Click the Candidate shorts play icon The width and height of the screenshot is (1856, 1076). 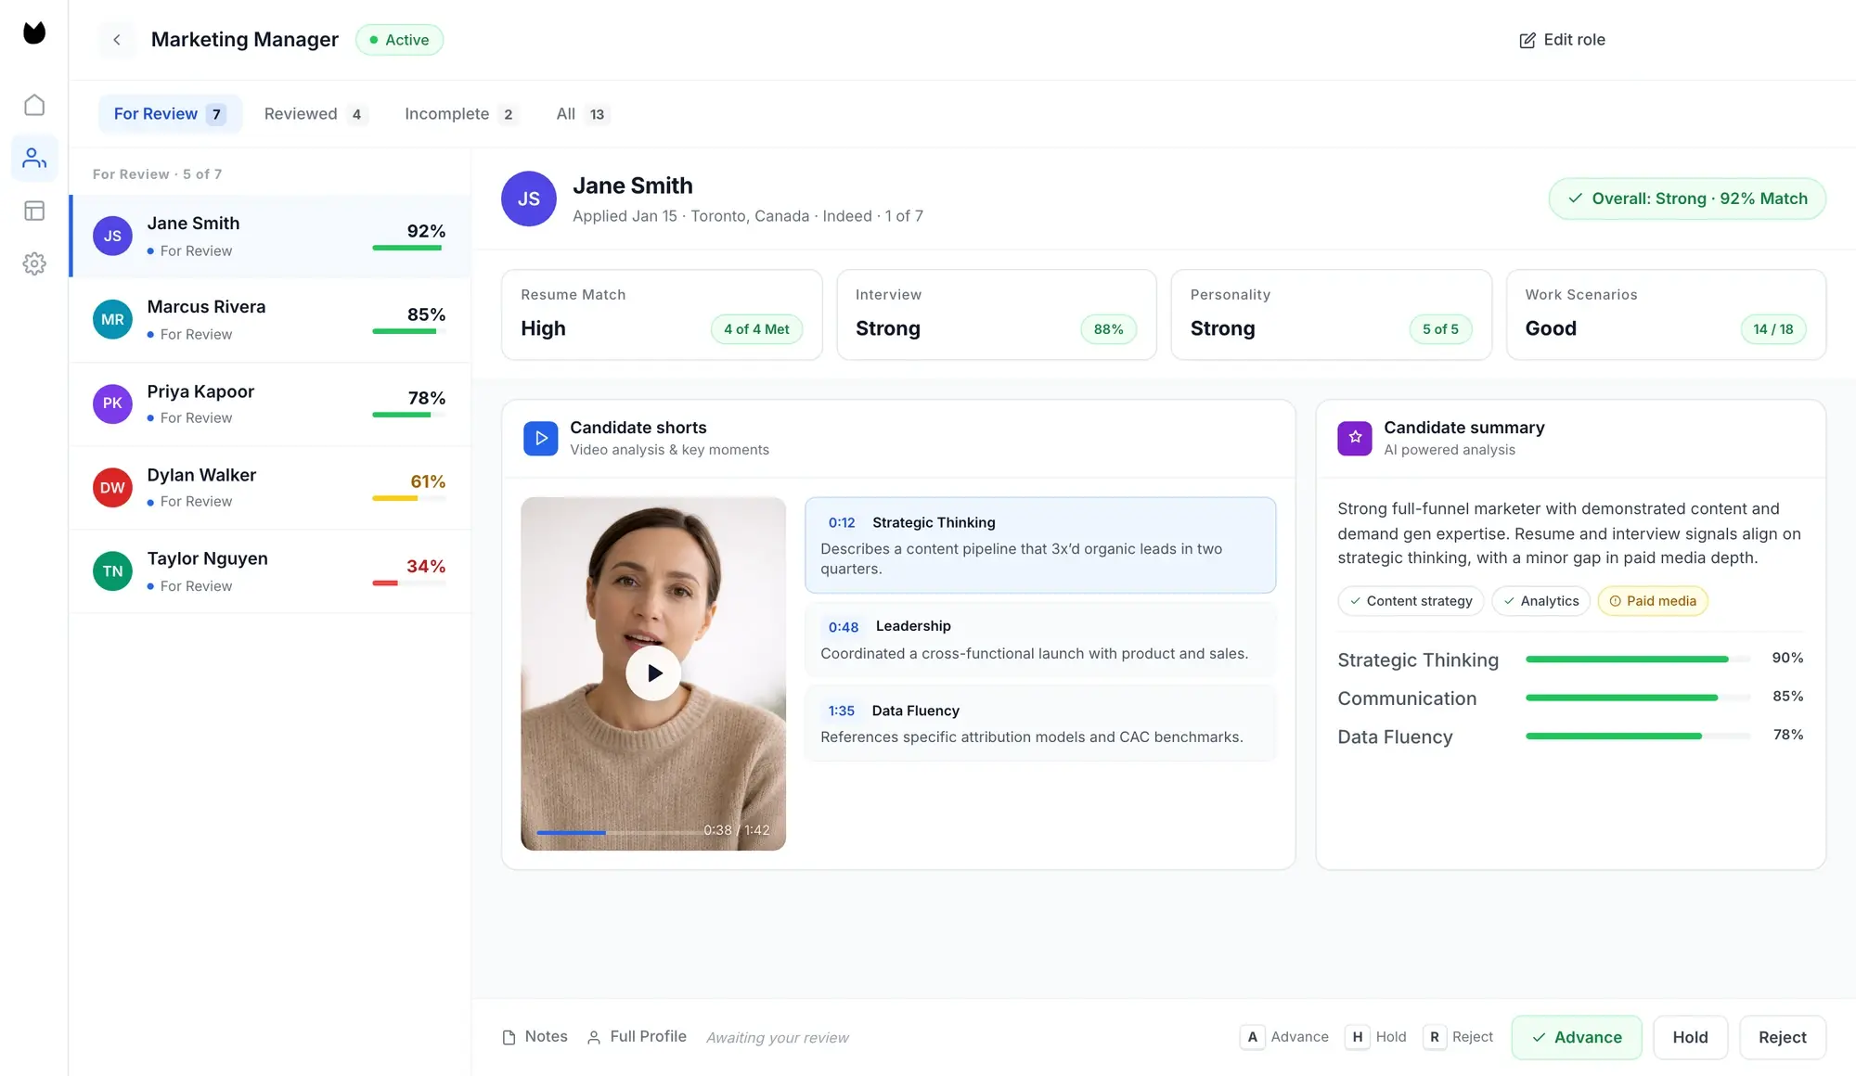540,438
